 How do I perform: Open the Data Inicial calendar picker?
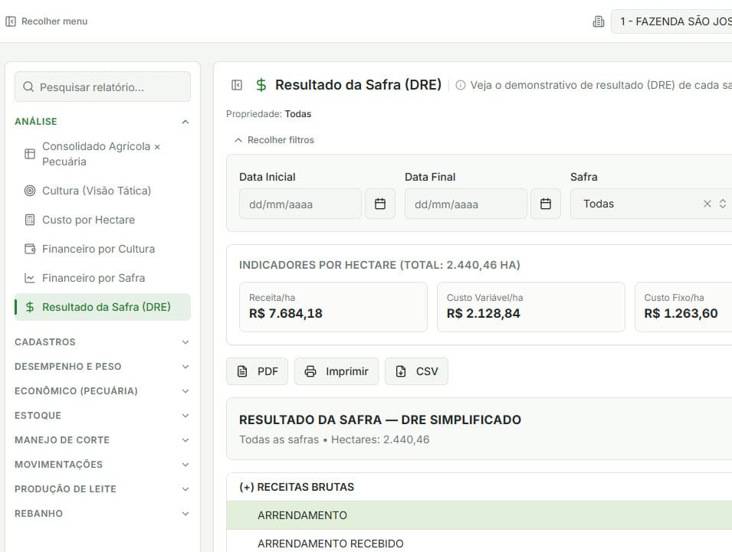[x=380, y=204]
